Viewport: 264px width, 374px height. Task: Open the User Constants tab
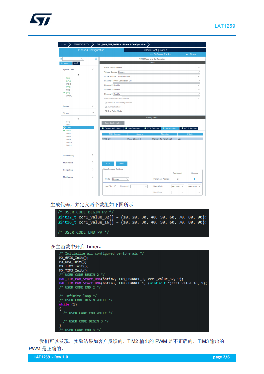[x=133, y=128]
